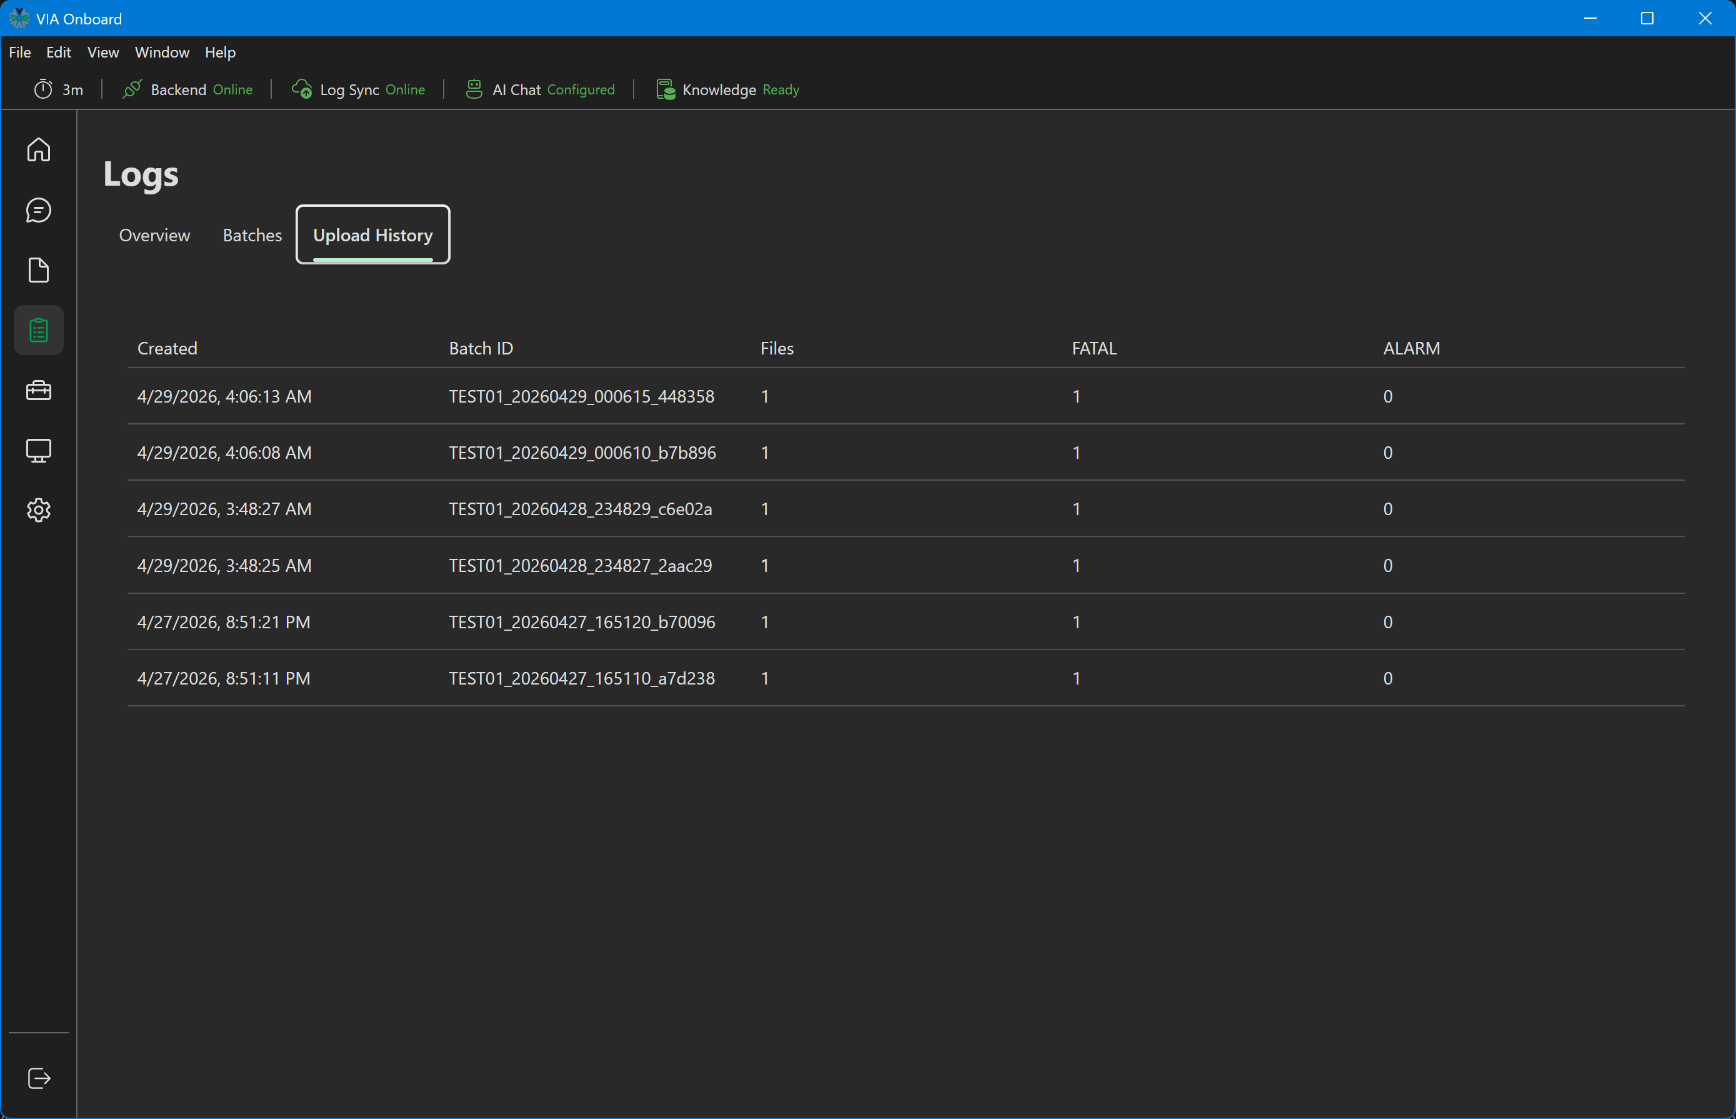This screenshot has height=1119, width=1736.
Task: Click the stopwatch timer icon showing 3m
Action: pyautogui.click(x=44, y=89)
